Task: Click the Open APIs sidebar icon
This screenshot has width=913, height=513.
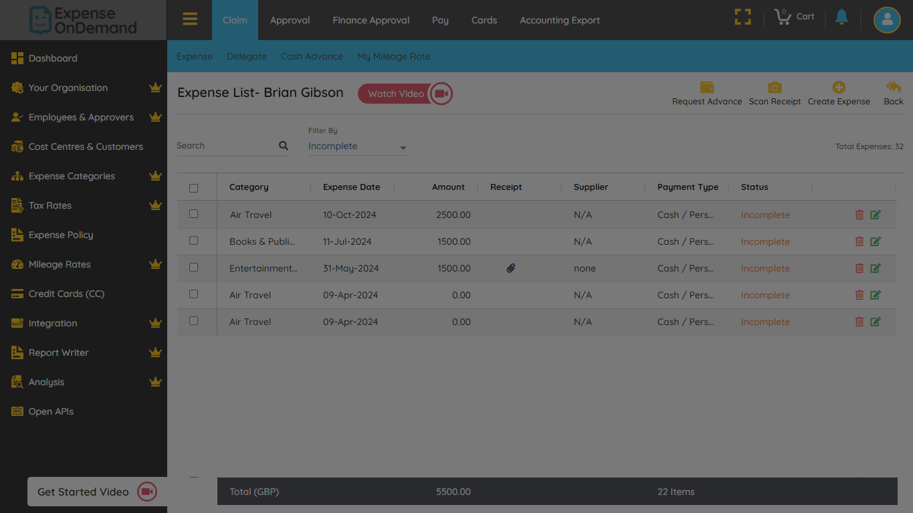Action: tap(17, 411)
